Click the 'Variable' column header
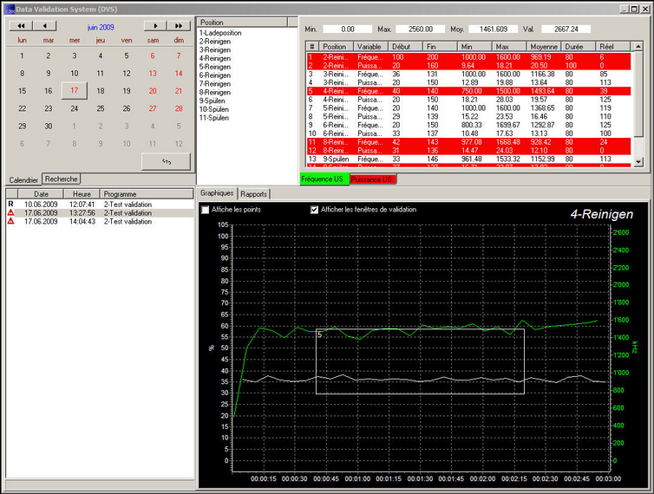 click(x=370, y=46)
